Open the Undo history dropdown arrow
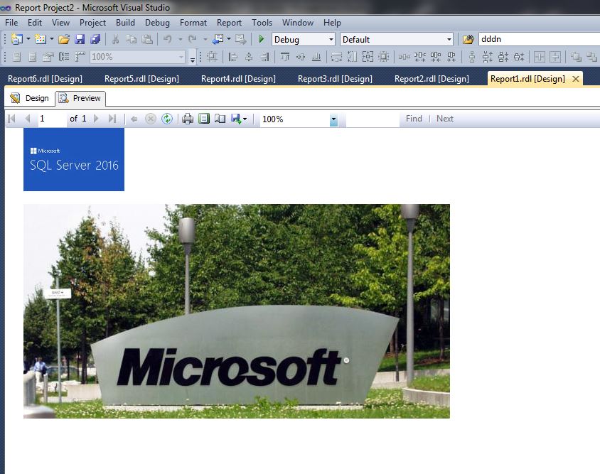Screen dimensions: 600x474 point(180,39)
